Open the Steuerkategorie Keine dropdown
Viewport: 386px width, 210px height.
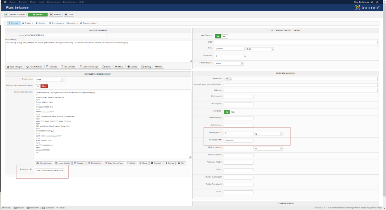click(x=229, y=64)
